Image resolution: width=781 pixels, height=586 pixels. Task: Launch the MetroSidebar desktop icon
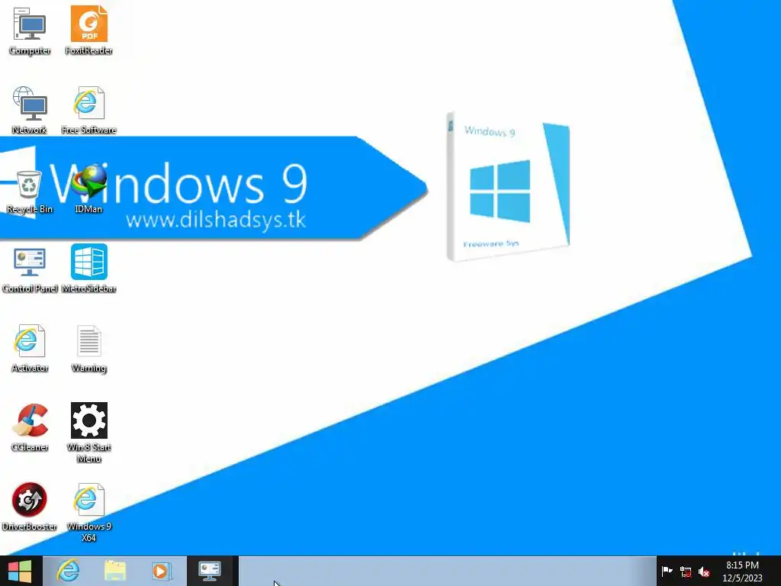click(x=88, y=269)
